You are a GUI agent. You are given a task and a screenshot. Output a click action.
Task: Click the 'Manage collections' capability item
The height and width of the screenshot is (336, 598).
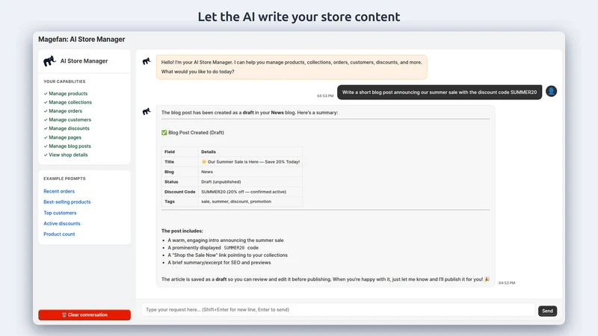(67, 102)
